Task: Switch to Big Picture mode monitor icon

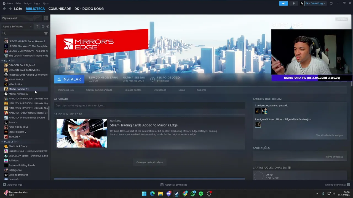Action: coord(331,4)
